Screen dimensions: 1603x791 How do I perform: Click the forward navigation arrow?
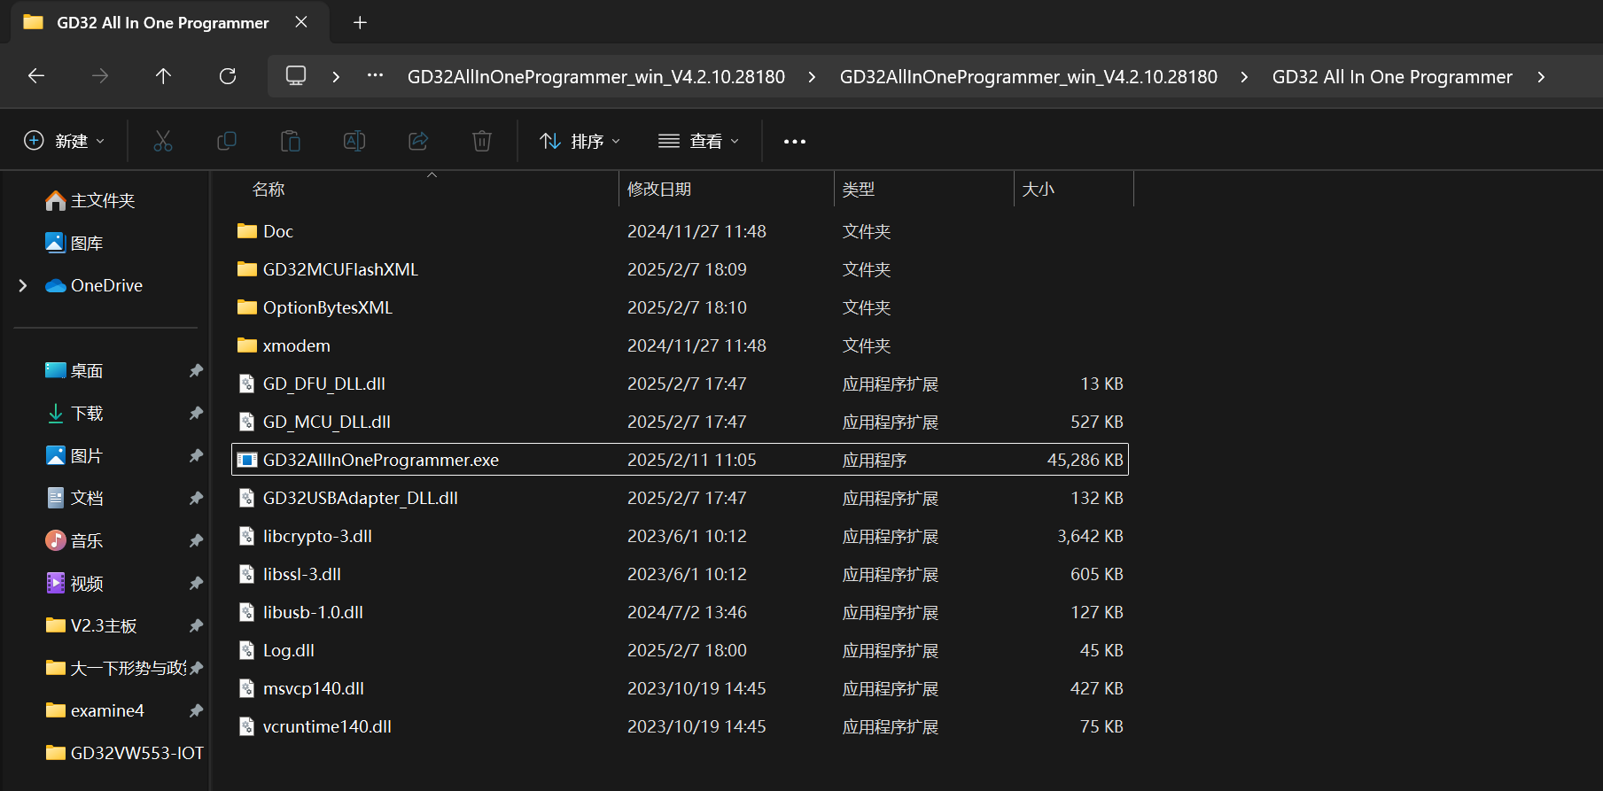[x=100, y=76]
